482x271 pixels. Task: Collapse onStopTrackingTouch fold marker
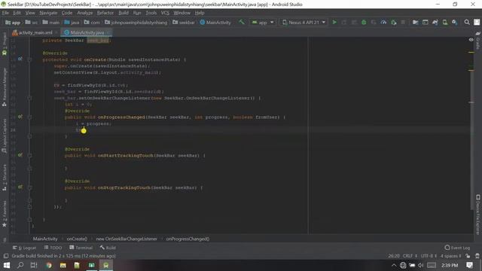pos(30,187)
